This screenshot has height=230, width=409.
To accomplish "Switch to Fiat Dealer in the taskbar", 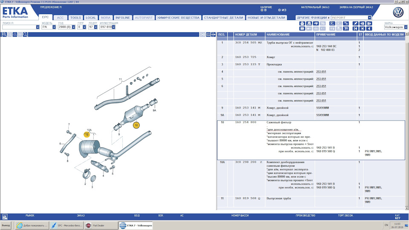I will pyautogui.click(x=101, y=225).
